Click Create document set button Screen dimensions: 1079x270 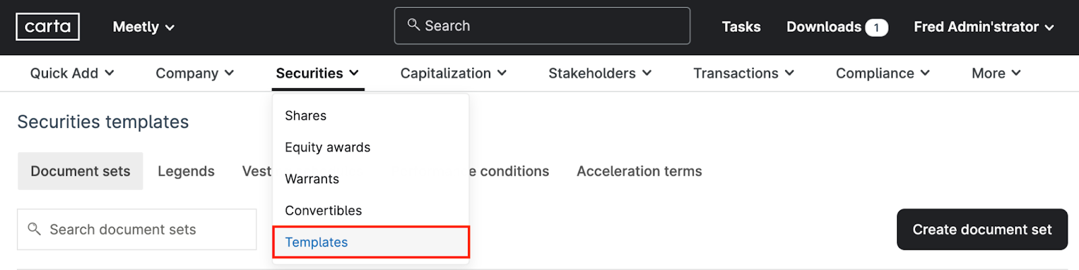pos(982,230)
